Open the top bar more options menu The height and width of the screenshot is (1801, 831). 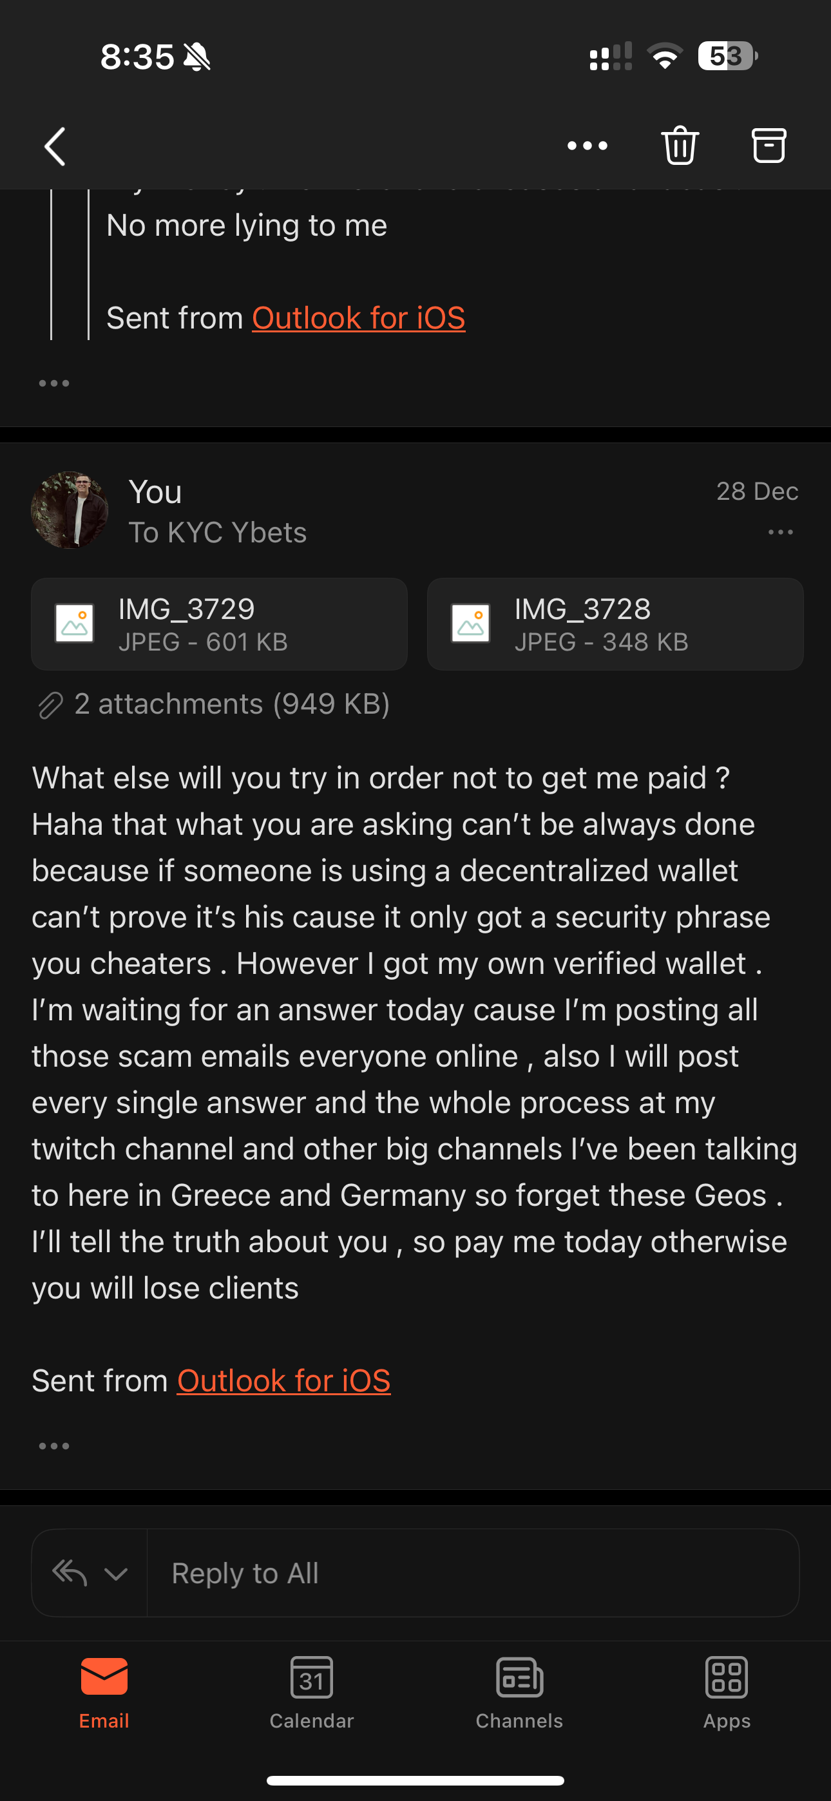pos(587,146)
